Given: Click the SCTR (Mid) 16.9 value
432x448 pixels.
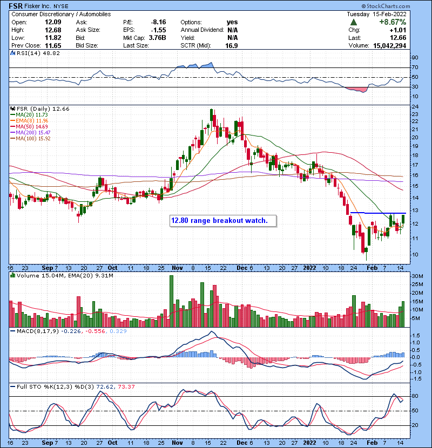Looking at the screenshot, I should pyautogui.click(x=232, y=45).
